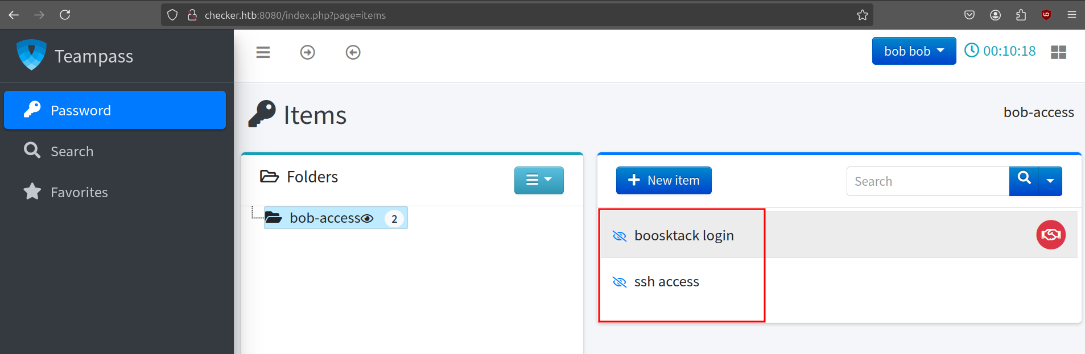The width and height of the screenshot is (1085, 354).
Task: Open the boosktack login item
Action: coord(684,235)
